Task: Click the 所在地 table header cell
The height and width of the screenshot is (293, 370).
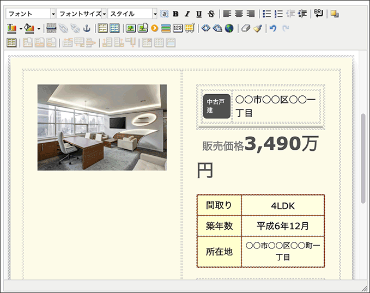Action: click(x=219, y=252)
